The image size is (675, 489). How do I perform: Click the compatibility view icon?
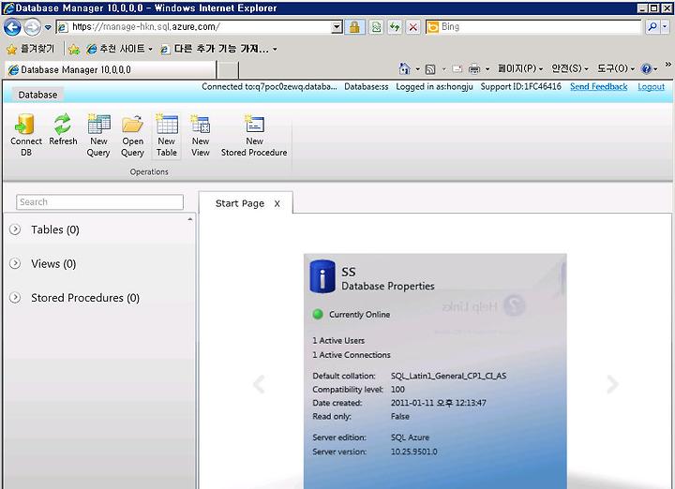click(x=376, y=27)
